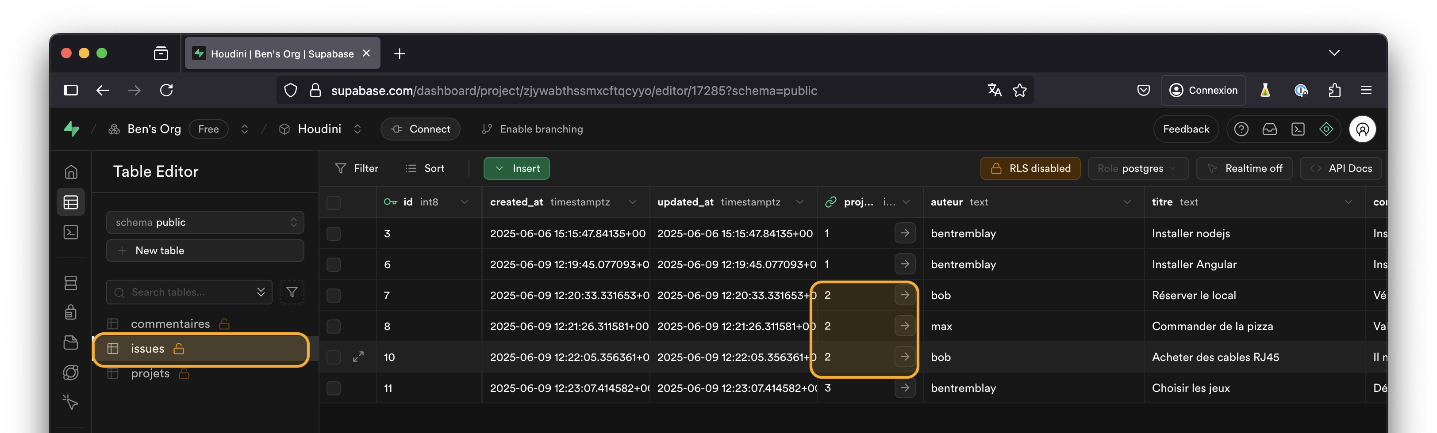Open the help question mark icon

click(1241, 129)
